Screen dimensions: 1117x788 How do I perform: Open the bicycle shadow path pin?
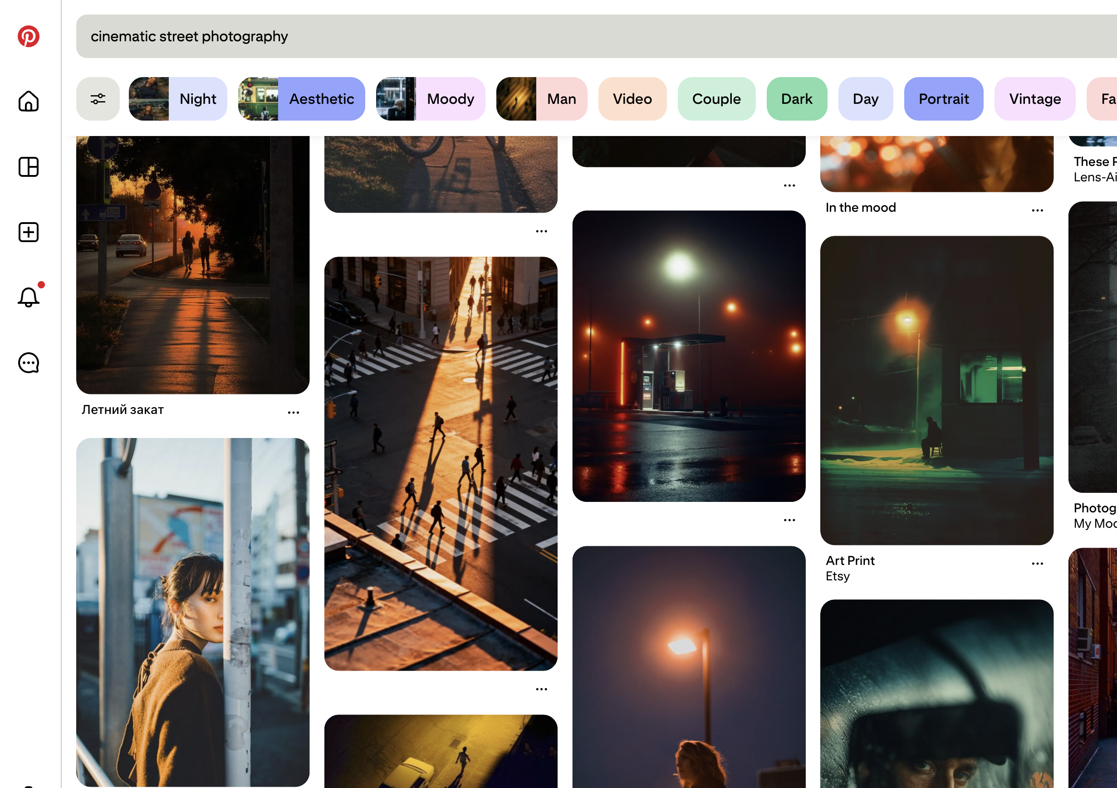click(x=441, y=174)
